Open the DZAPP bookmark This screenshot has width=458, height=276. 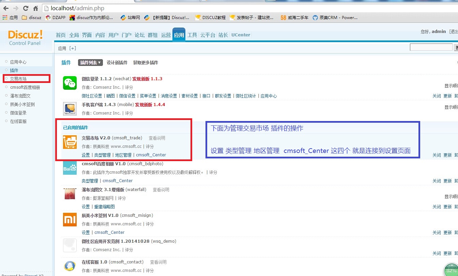[56, 17]
